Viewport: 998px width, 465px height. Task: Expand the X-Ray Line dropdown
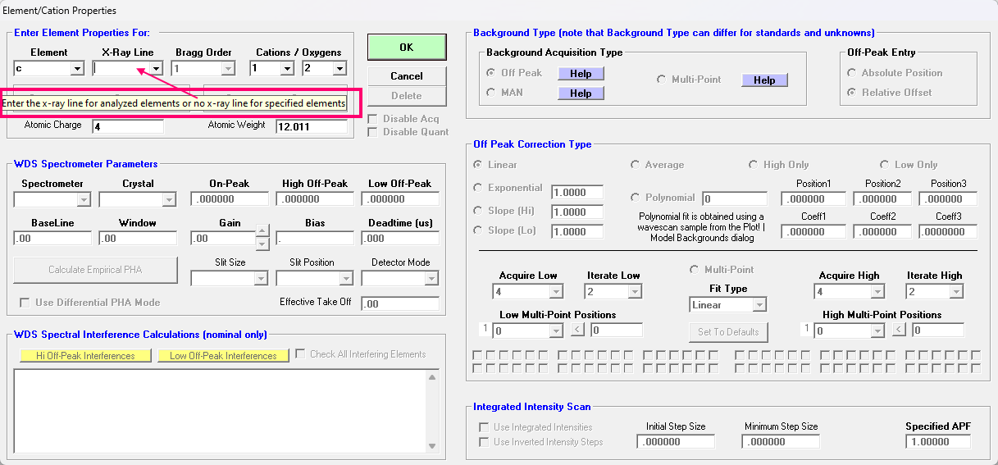pos(156,69)
